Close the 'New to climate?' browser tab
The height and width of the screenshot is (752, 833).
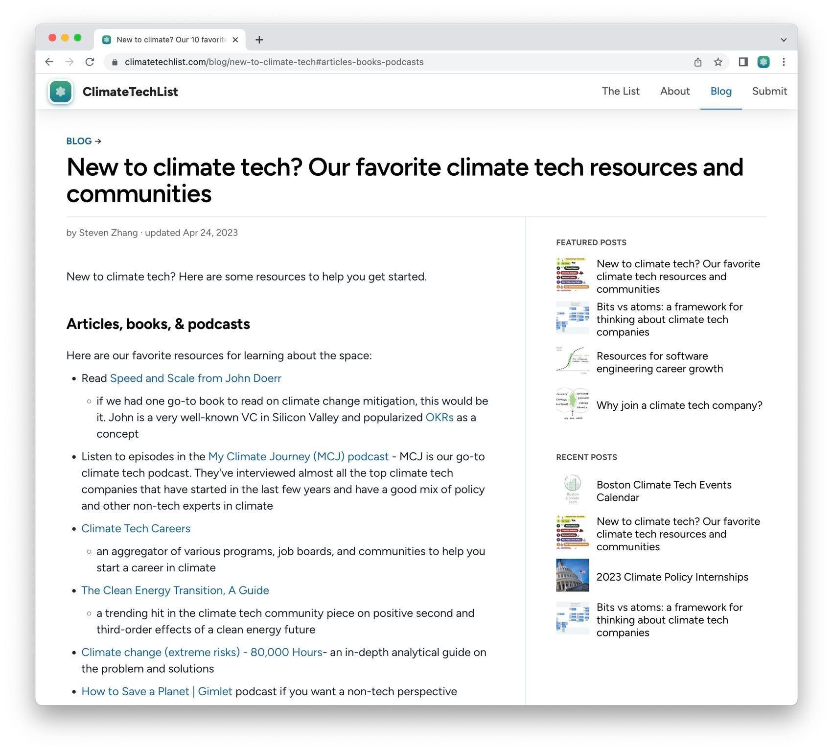(x=235, y=40)
